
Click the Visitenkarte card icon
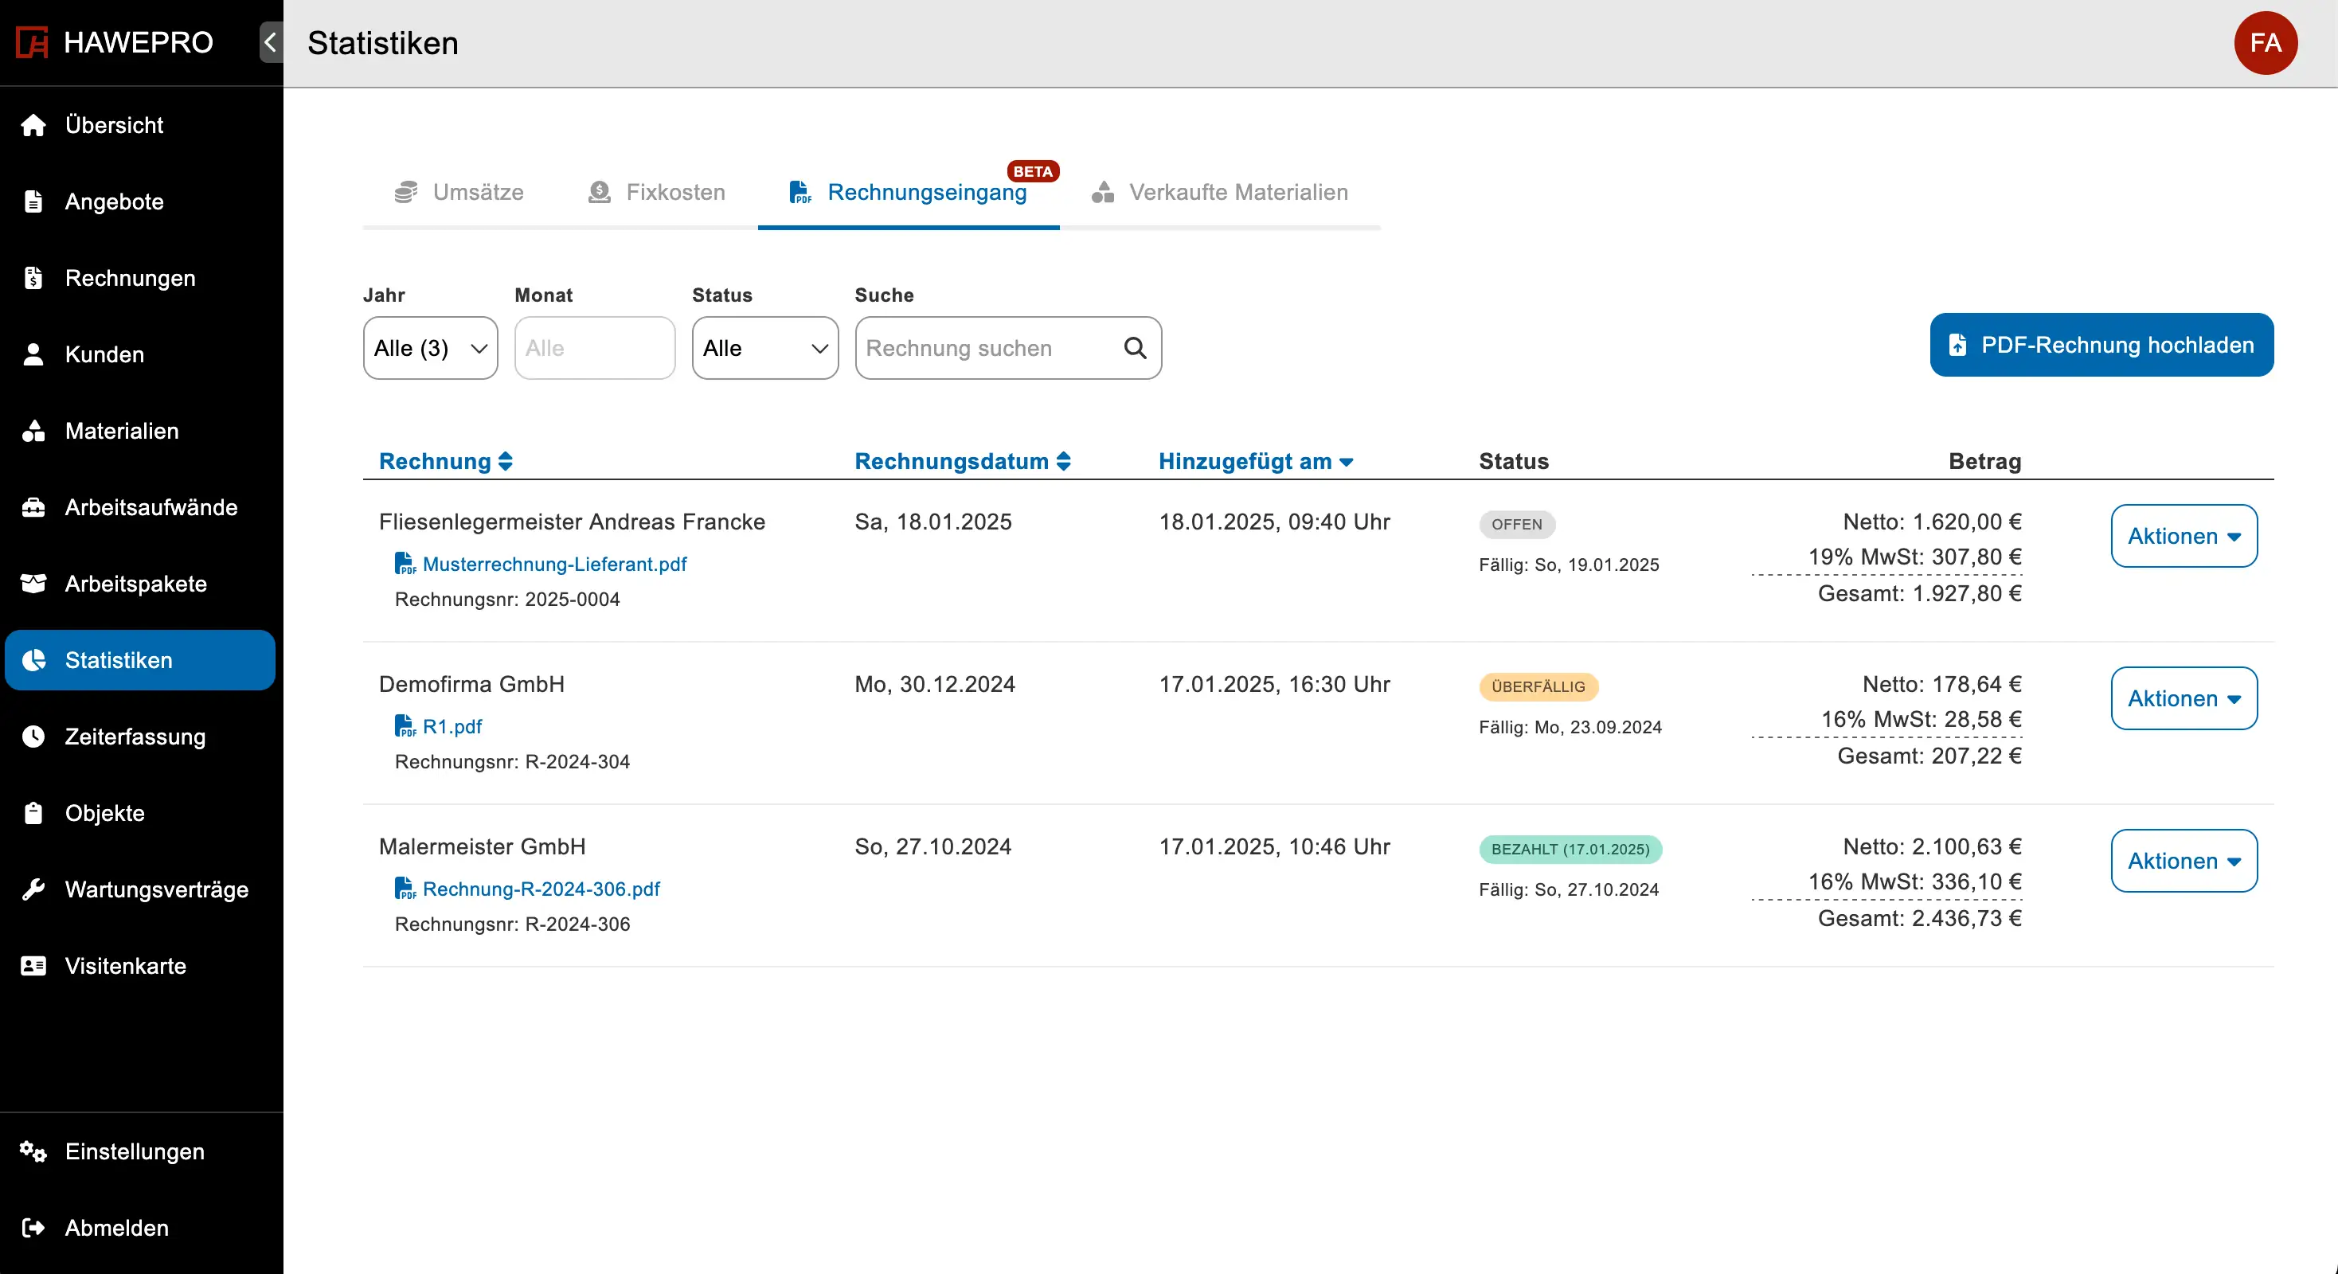tap(33, 966)
